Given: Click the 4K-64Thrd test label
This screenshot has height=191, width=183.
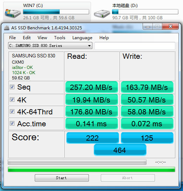Looking at the screenshot, I should pos(35,112).
